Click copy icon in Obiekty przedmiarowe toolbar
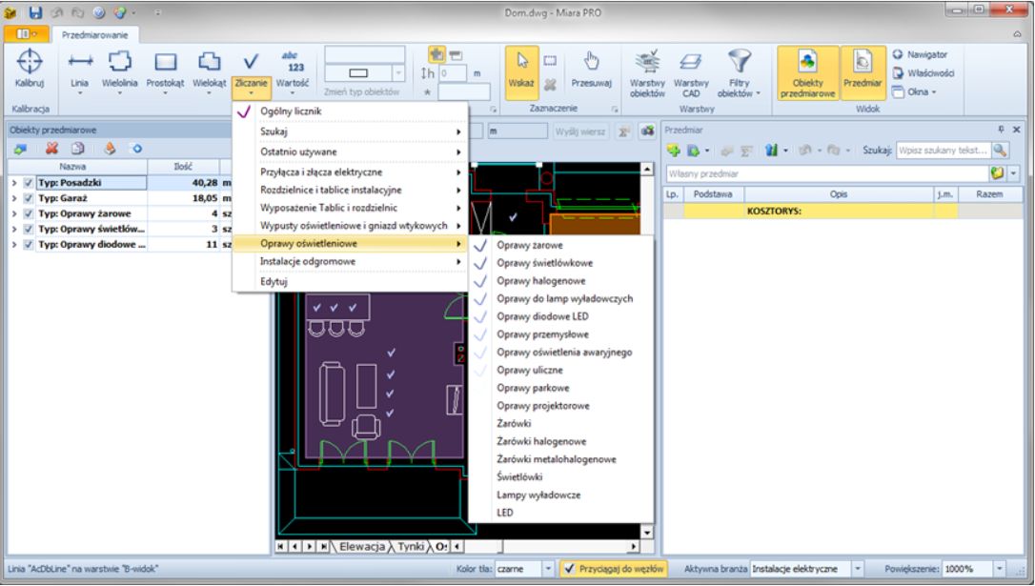Viewport: 1035px width, 586px height. (78, 149)
